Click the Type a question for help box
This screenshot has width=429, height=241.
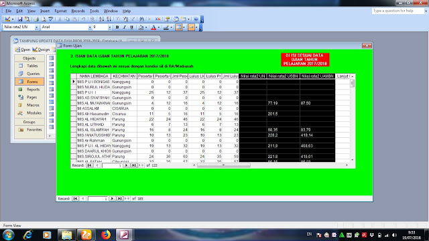click(x=398, y=11)
